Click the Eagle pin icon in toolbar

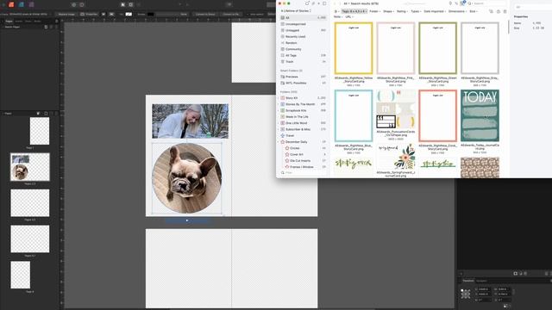[450, 3]
